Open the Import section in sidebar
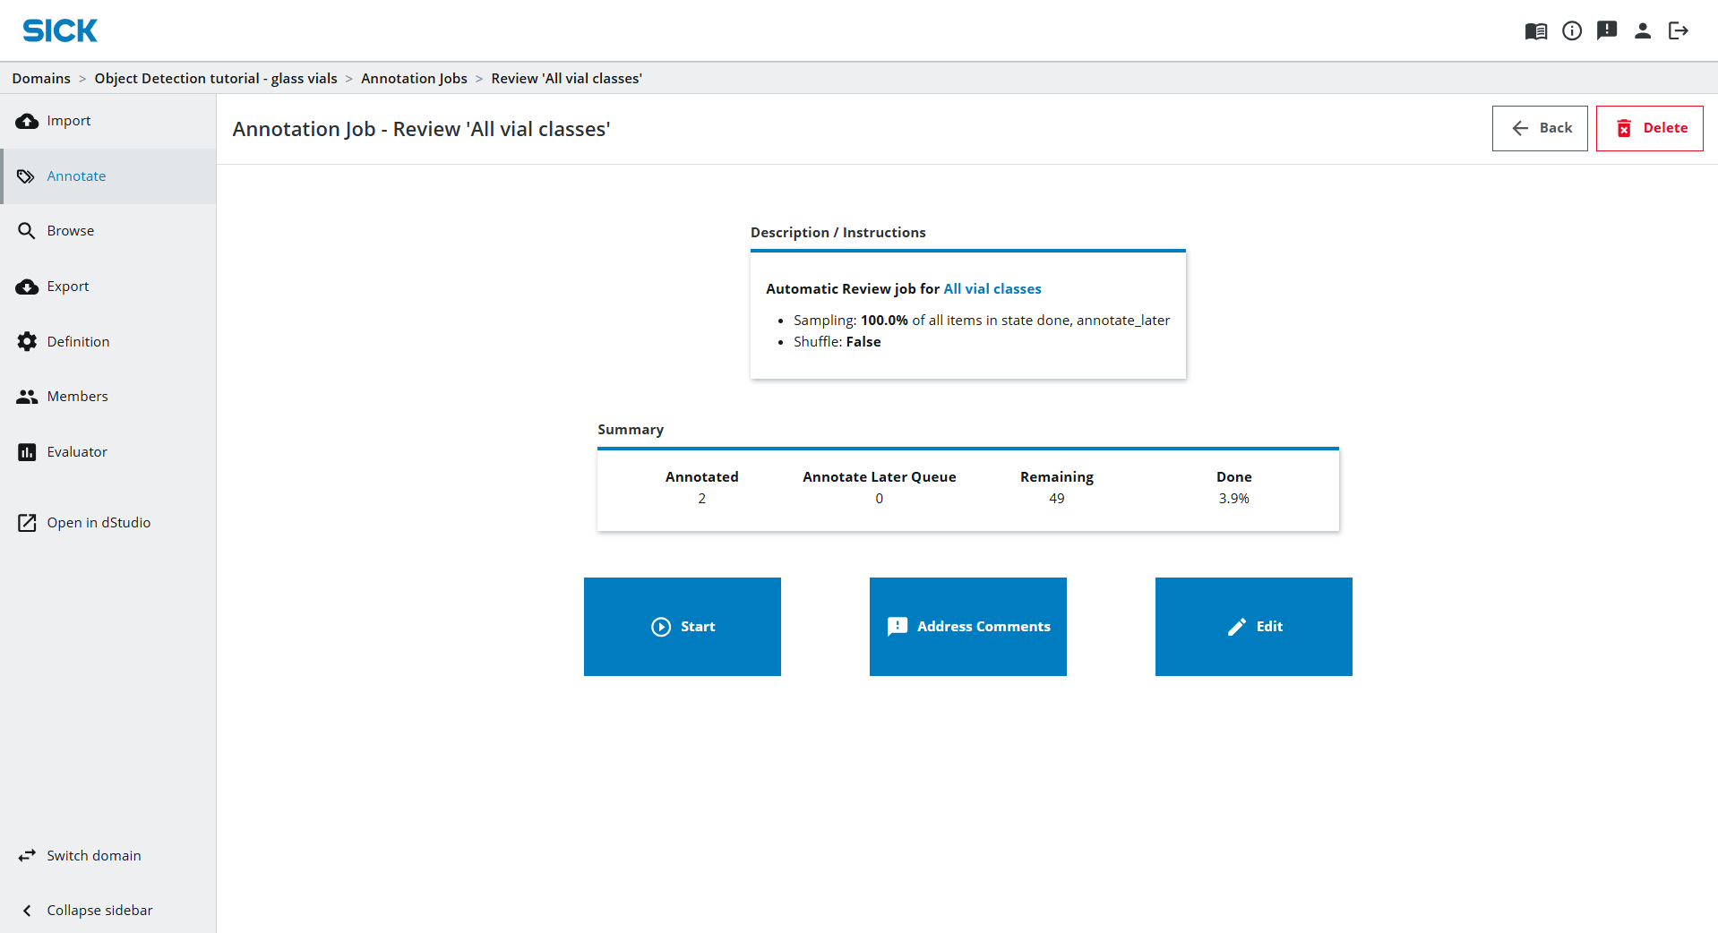Screen dimensions: 1718x933 [69, 121]
